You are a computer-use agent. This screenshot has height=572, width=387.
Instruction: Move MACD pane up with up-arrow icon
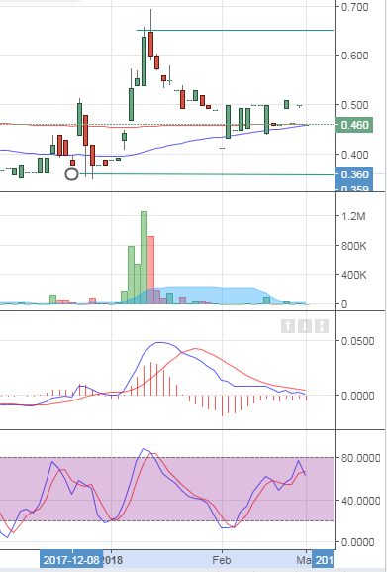click(288, 326)
